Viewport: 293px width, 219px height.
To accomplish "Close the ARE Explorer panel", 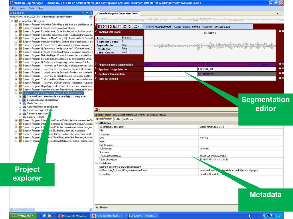I will 91,13.
